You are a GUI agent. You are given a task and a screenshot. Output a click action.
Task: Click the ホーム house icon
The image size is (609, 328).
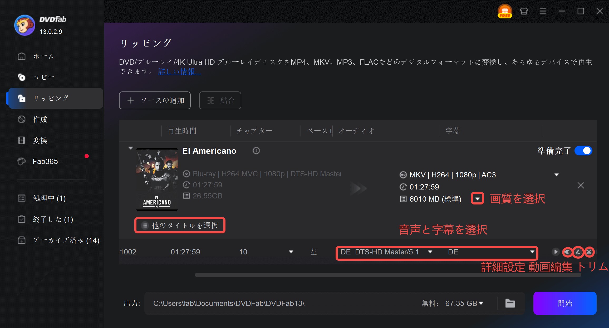21,56
